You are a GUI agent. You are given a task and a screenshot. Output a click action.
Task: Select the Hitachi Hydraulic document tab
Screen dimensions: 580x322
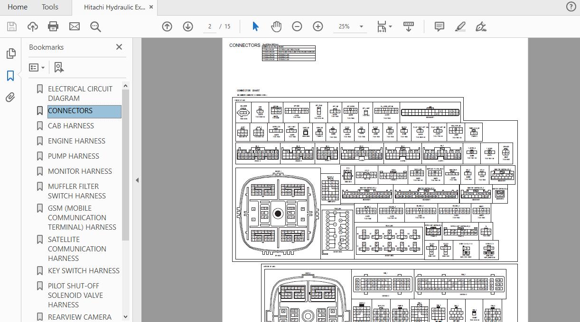[x=114, y=7]
